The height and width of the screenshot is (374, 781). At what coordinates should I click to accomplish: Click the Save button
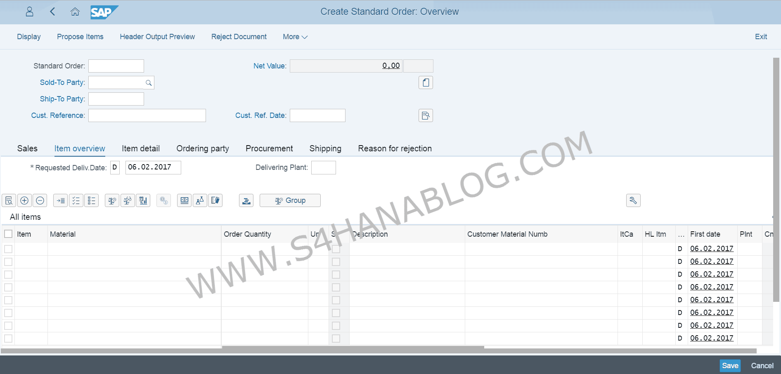click(x=730, y=366)
